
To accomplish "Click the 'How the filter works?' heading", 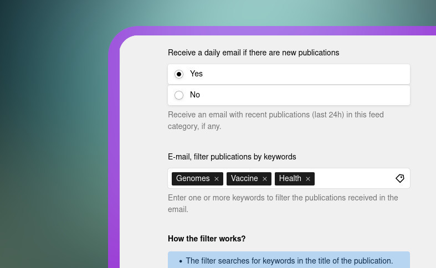I will coord(207,239).
